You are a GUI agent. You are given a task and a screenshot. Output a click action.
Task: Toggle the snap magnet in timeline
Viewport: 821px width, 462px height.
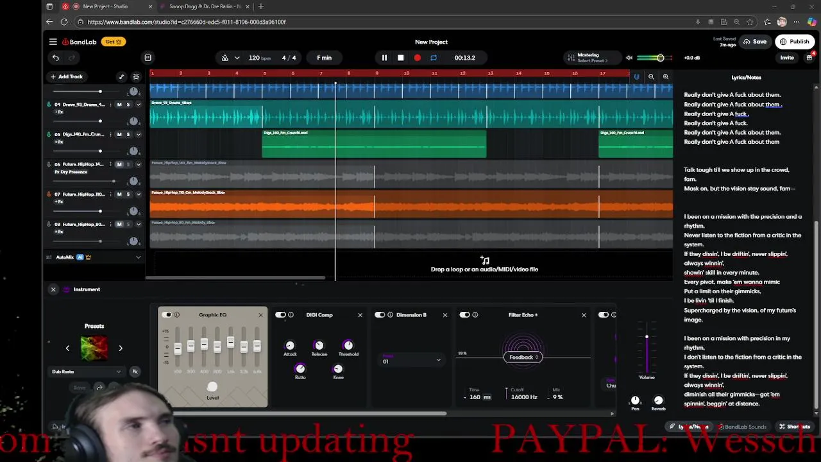click(x=636, y=77)
